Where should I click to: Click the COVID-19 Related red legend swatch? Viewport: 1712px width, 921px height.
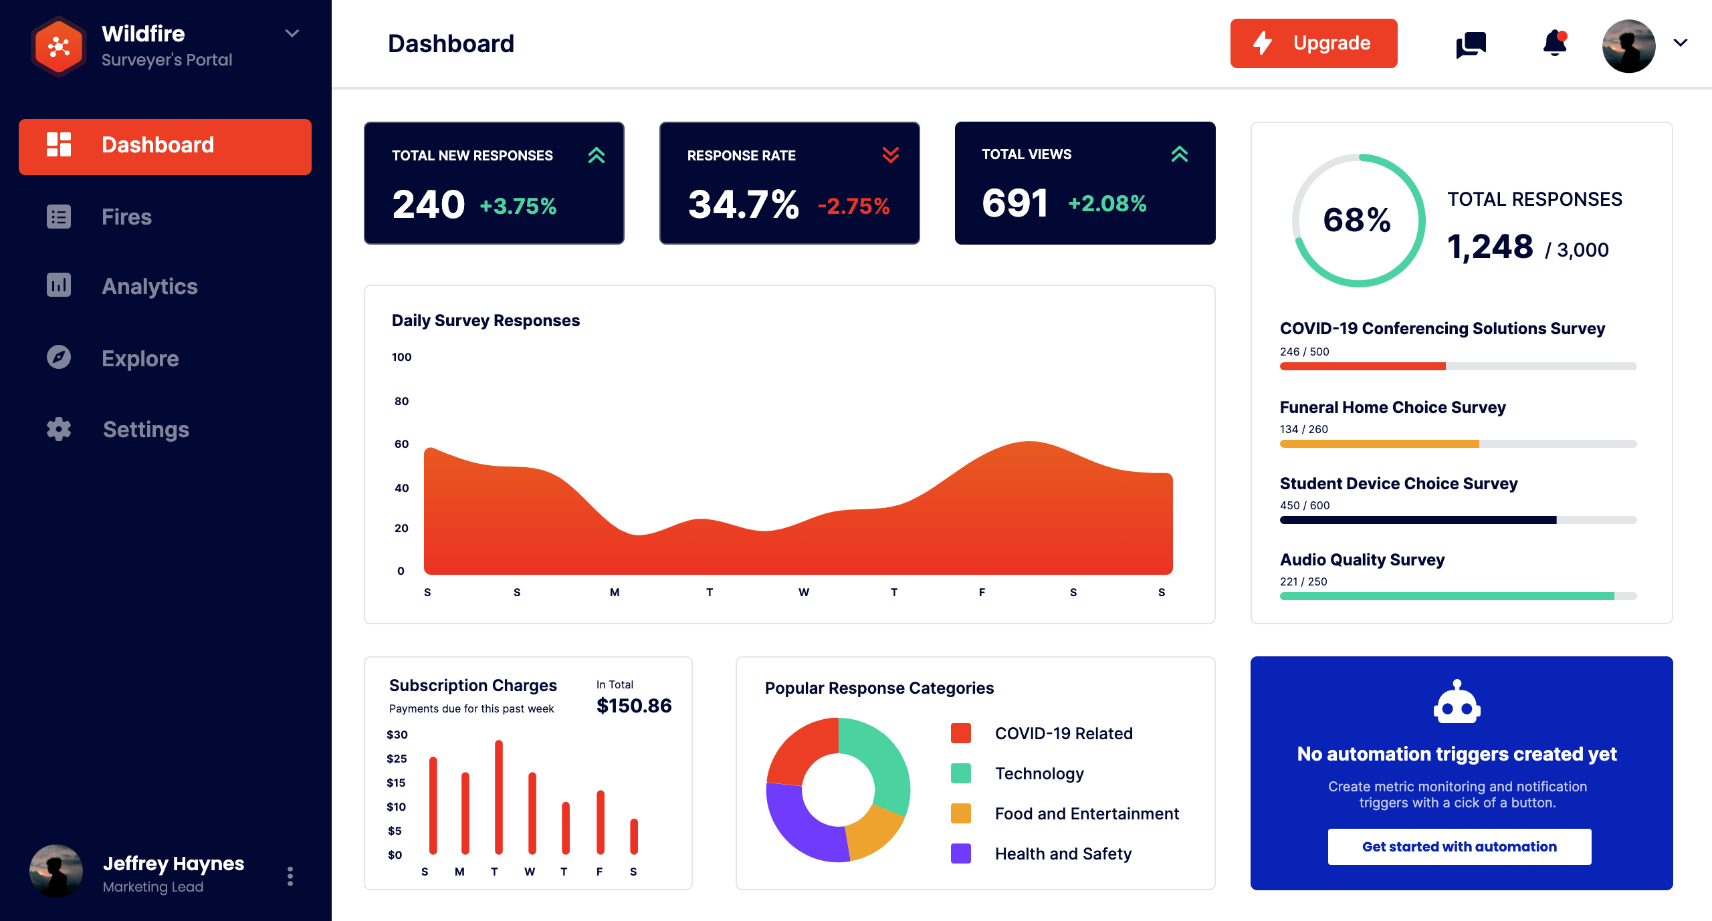click(x=961, y=733)
